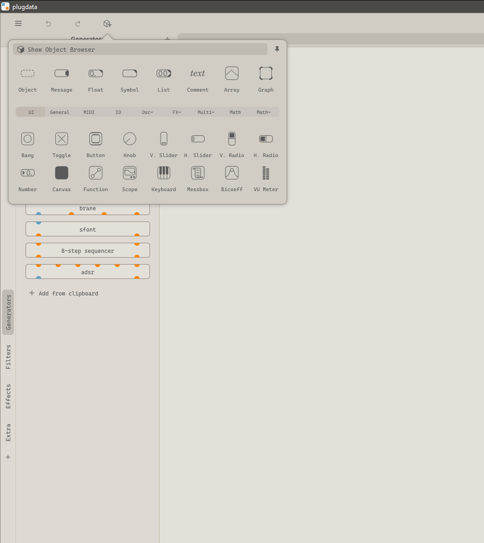Screen dimensions: 484x543
Task: Select the V. Radio object
Action: [232, 139]
